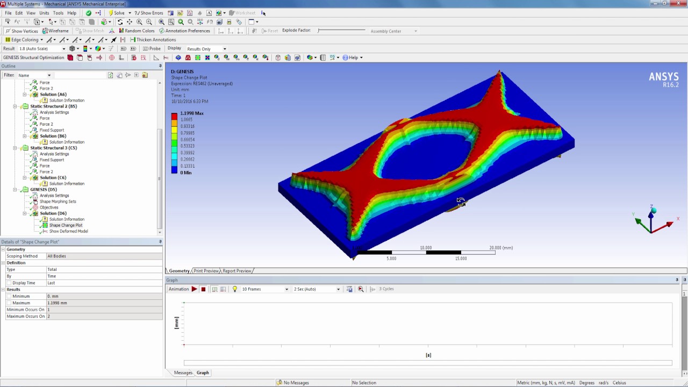
Task: Collapse Solution (D6) tree node
Action: [x=25, y=213]
